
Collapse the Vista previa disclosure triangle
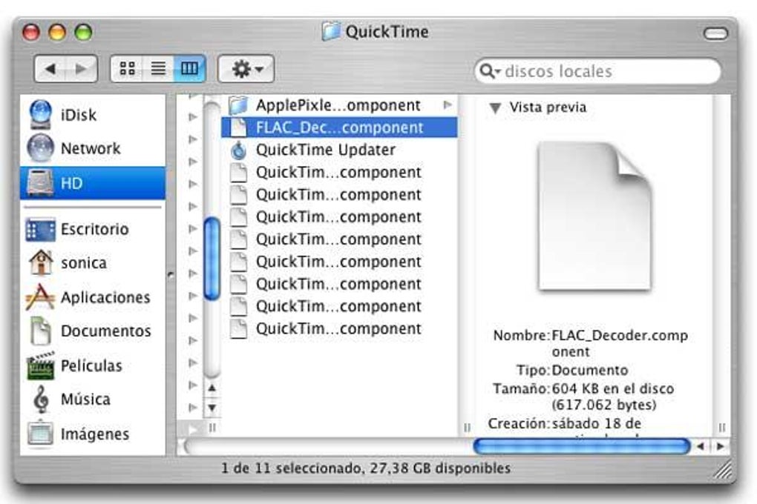click(495, 107)
